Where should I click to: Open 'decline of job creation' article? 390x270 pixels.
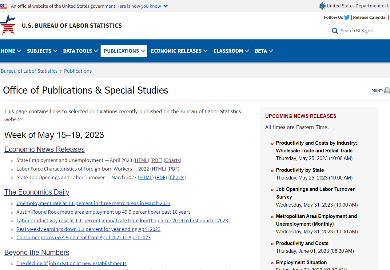coord(72,263)
